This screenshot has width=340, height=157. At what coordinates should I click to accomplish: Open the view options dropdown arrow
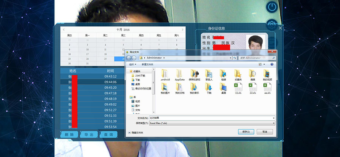[264, 64]
